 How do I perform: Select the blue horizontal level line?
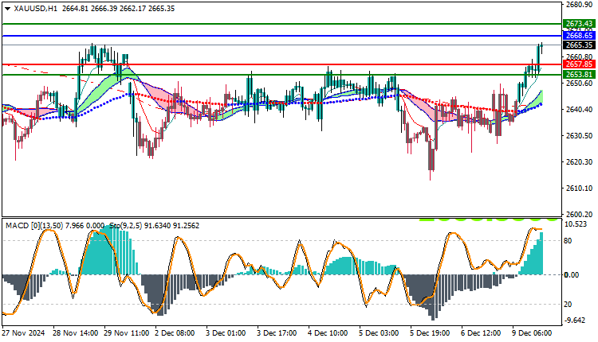pyautogui.click(x=282, y=36)
